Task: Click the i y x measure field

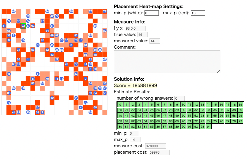Action: click(x=135, y=28)
